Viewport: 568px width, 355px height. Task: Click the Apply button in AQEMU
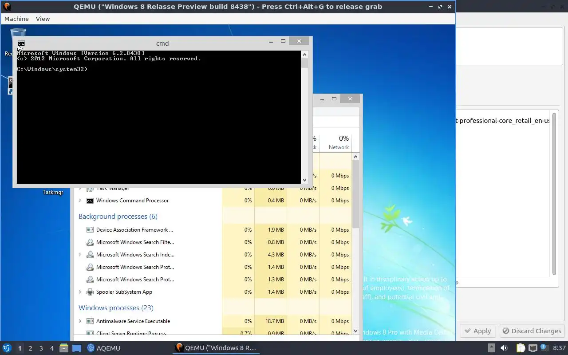click(x=477, y=331)
